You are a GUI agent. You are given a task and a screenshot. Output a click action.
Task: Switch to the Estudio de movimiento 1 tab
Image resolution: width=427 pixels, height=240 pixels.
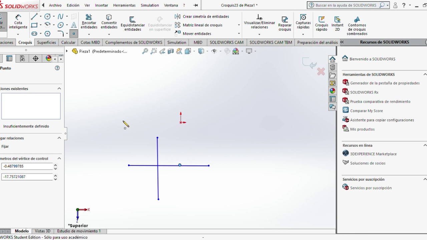pyautogui.click(x=79, y=231)
